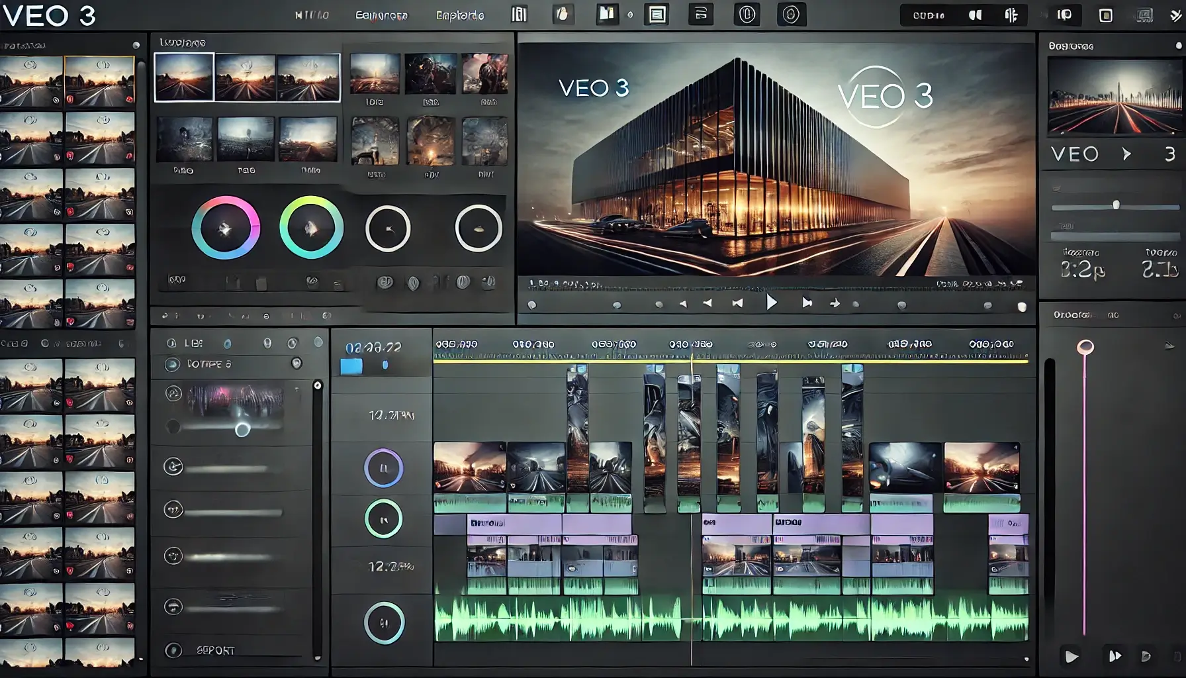Select the white-outlined first thumbnail in the media grid

(184, 77)
